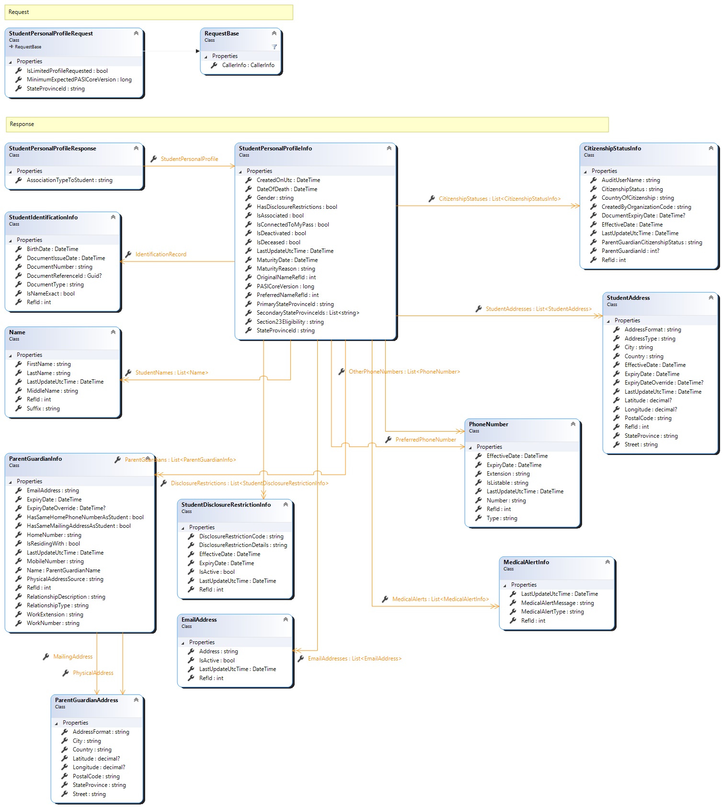This screenshot has height=807, width=722.
Task: Click wrench icon next to CitizenshipStatuses label
Action: (x=432, y=199)
